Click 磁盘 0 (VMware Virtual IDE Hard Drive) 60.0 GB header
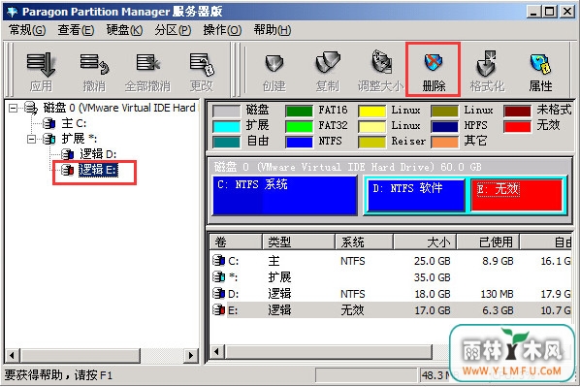Screen dimensions: 580x387 click(x=347, y=167)
